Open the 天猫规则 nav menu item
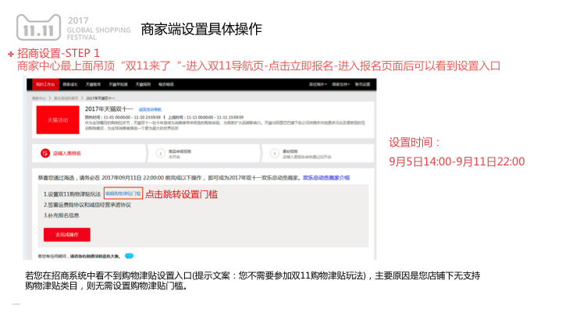 point(143,84)
